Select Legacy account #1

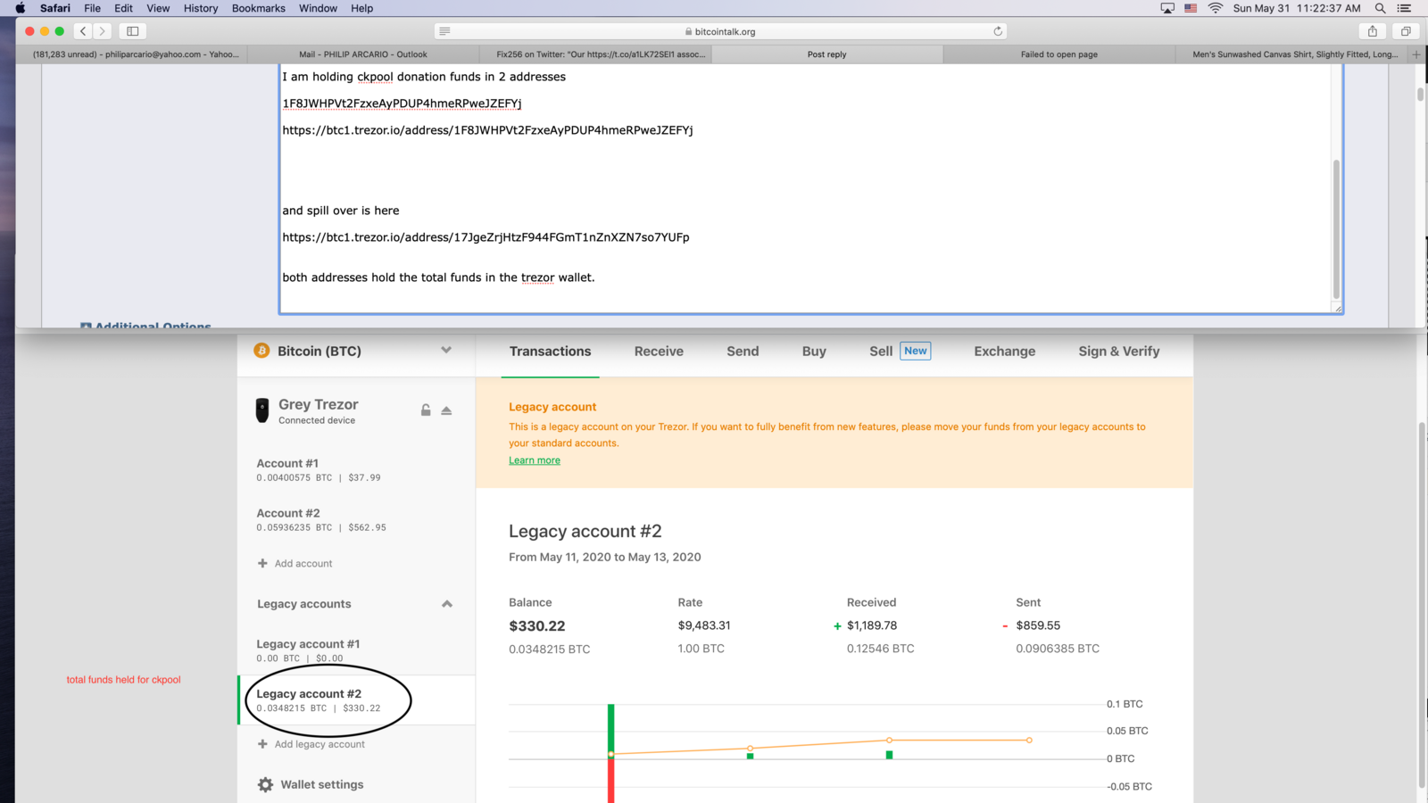[x=355, y=650]
